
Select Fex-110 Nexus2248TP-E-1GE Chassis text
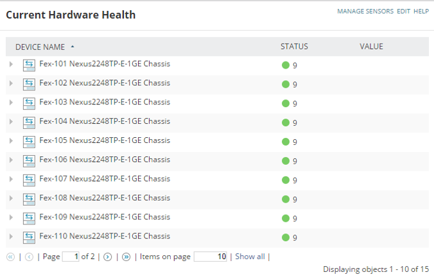[x=105, y=236]
